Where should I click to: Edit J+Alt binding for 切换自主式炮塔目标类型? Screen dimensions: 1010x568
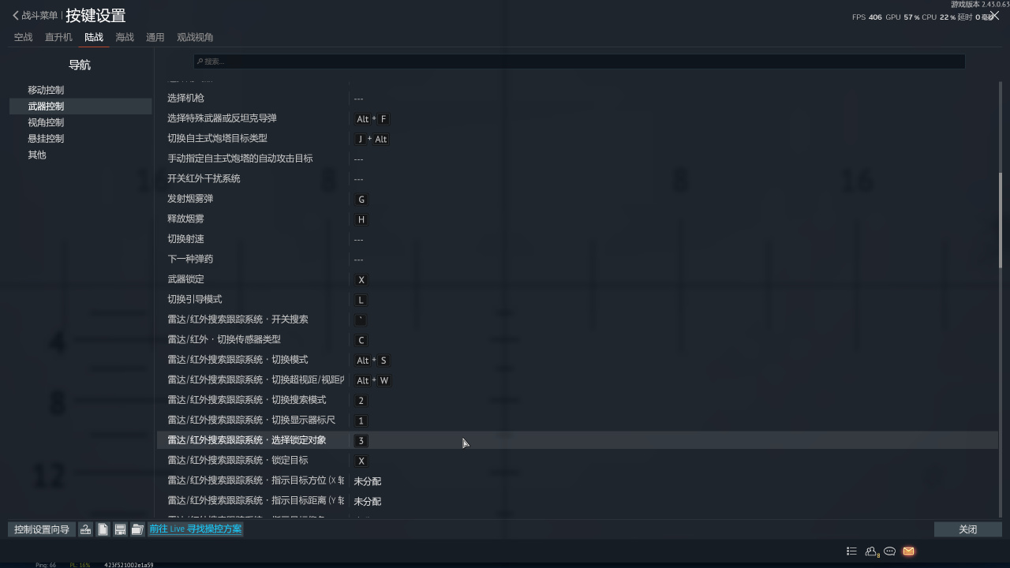(x=372, y=140)
